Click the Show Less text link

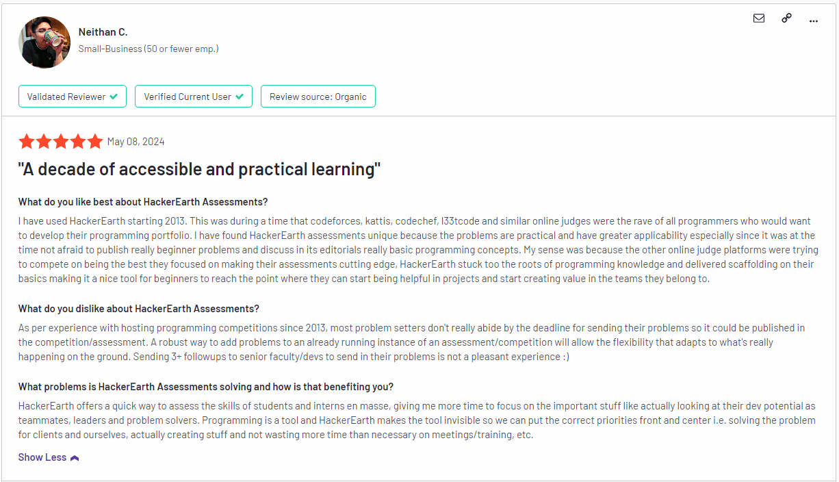point(42,457)
